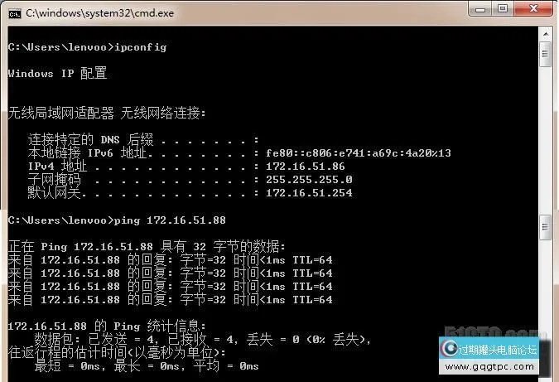Click the IPv6 address fe80::c806:e741:a69c:4a20%13

pyautogui.click(x=359, y=153)
